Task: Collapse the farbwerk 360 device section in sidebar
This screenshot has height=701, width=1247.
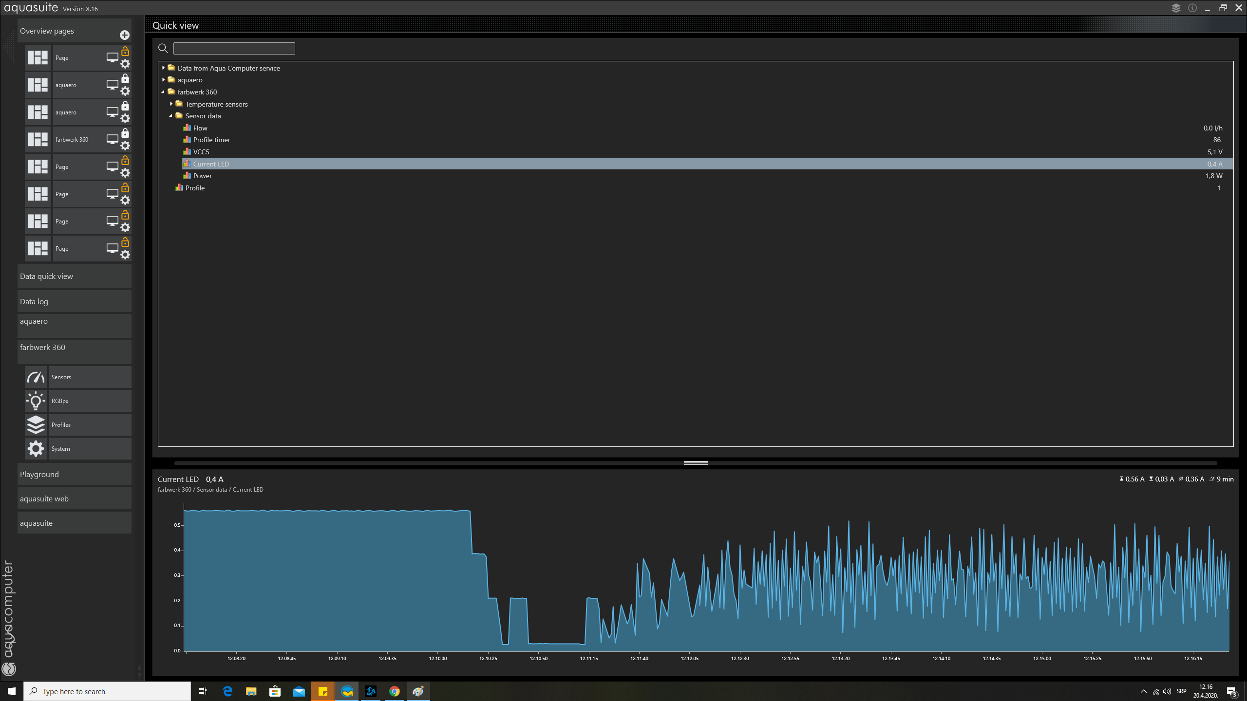Action: [x=75, y=351]
